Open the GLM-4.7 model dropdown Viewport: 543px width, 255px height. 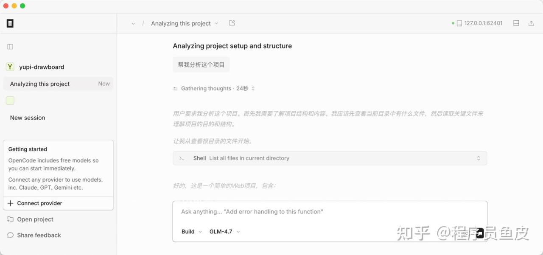(224, 232)
